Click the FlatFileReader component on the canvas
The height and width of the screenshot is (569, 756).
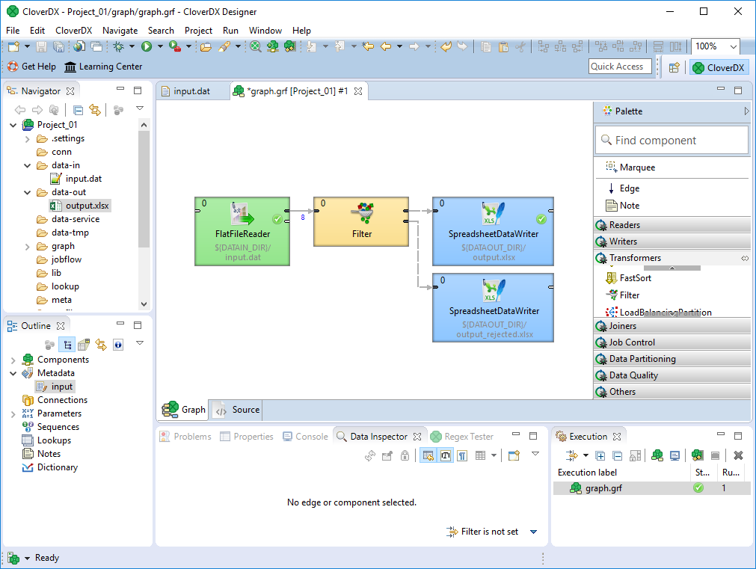click(242, 231)
